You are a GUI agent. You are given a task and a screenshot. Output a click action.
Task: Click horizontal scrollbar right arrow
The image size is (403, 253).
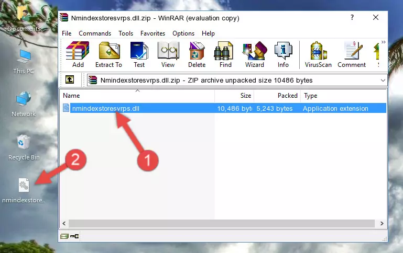coord(382,224)
